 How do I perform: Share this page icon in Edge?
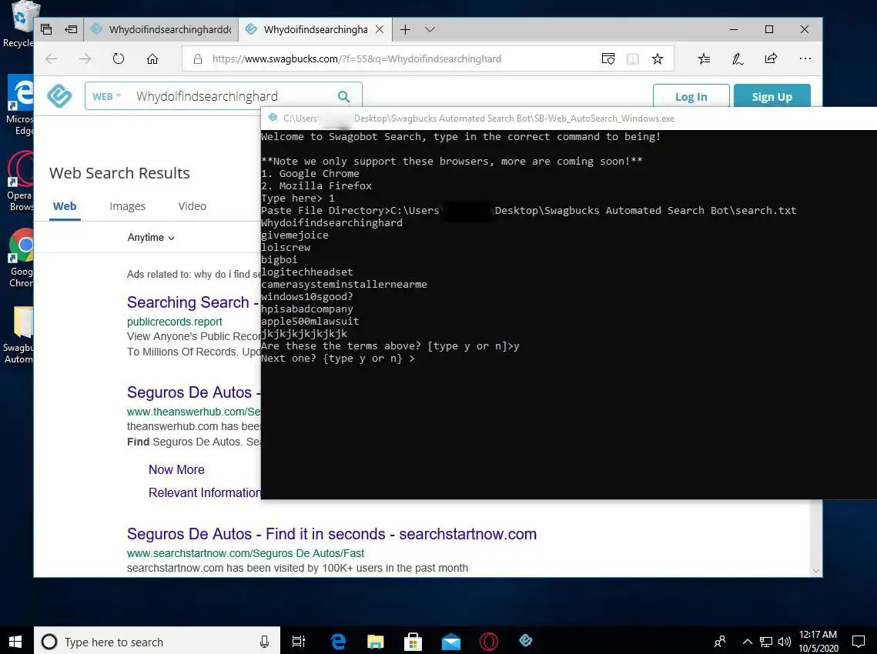point(772,58)
